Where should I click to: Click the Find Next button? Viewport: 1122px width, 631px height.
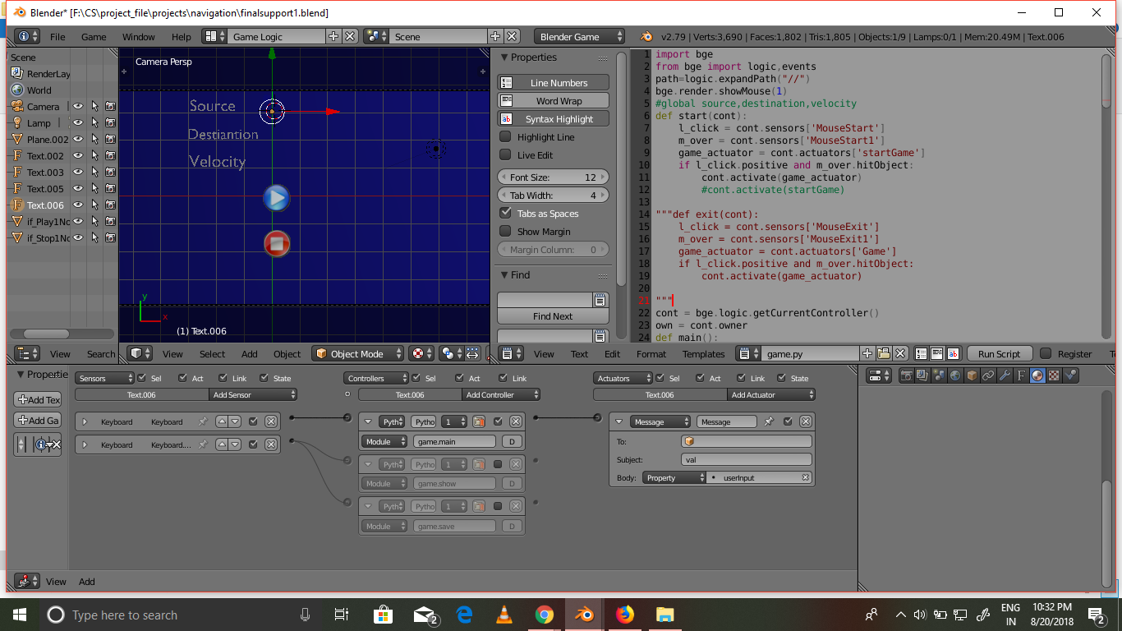553,316
